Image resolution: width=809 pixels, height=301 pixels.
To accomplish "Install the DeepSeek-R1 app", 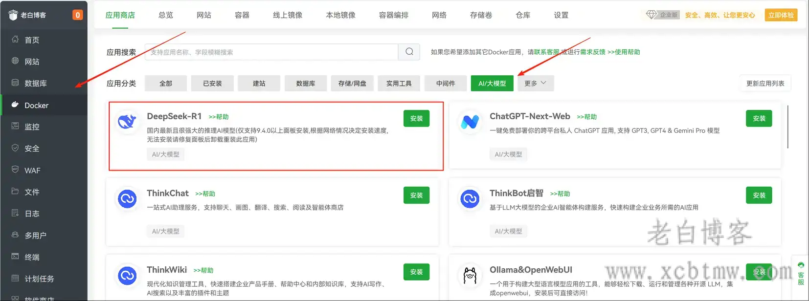I will 416,118.
